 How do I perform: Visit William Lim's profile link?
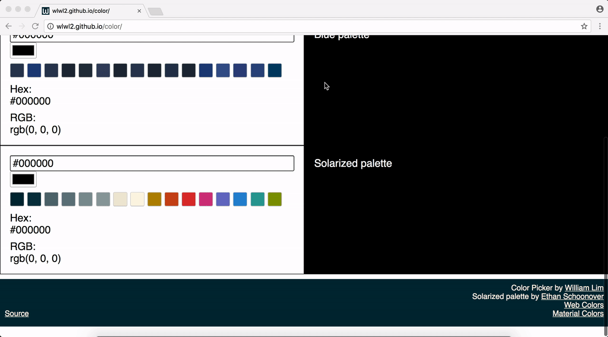tap(584, 288)
